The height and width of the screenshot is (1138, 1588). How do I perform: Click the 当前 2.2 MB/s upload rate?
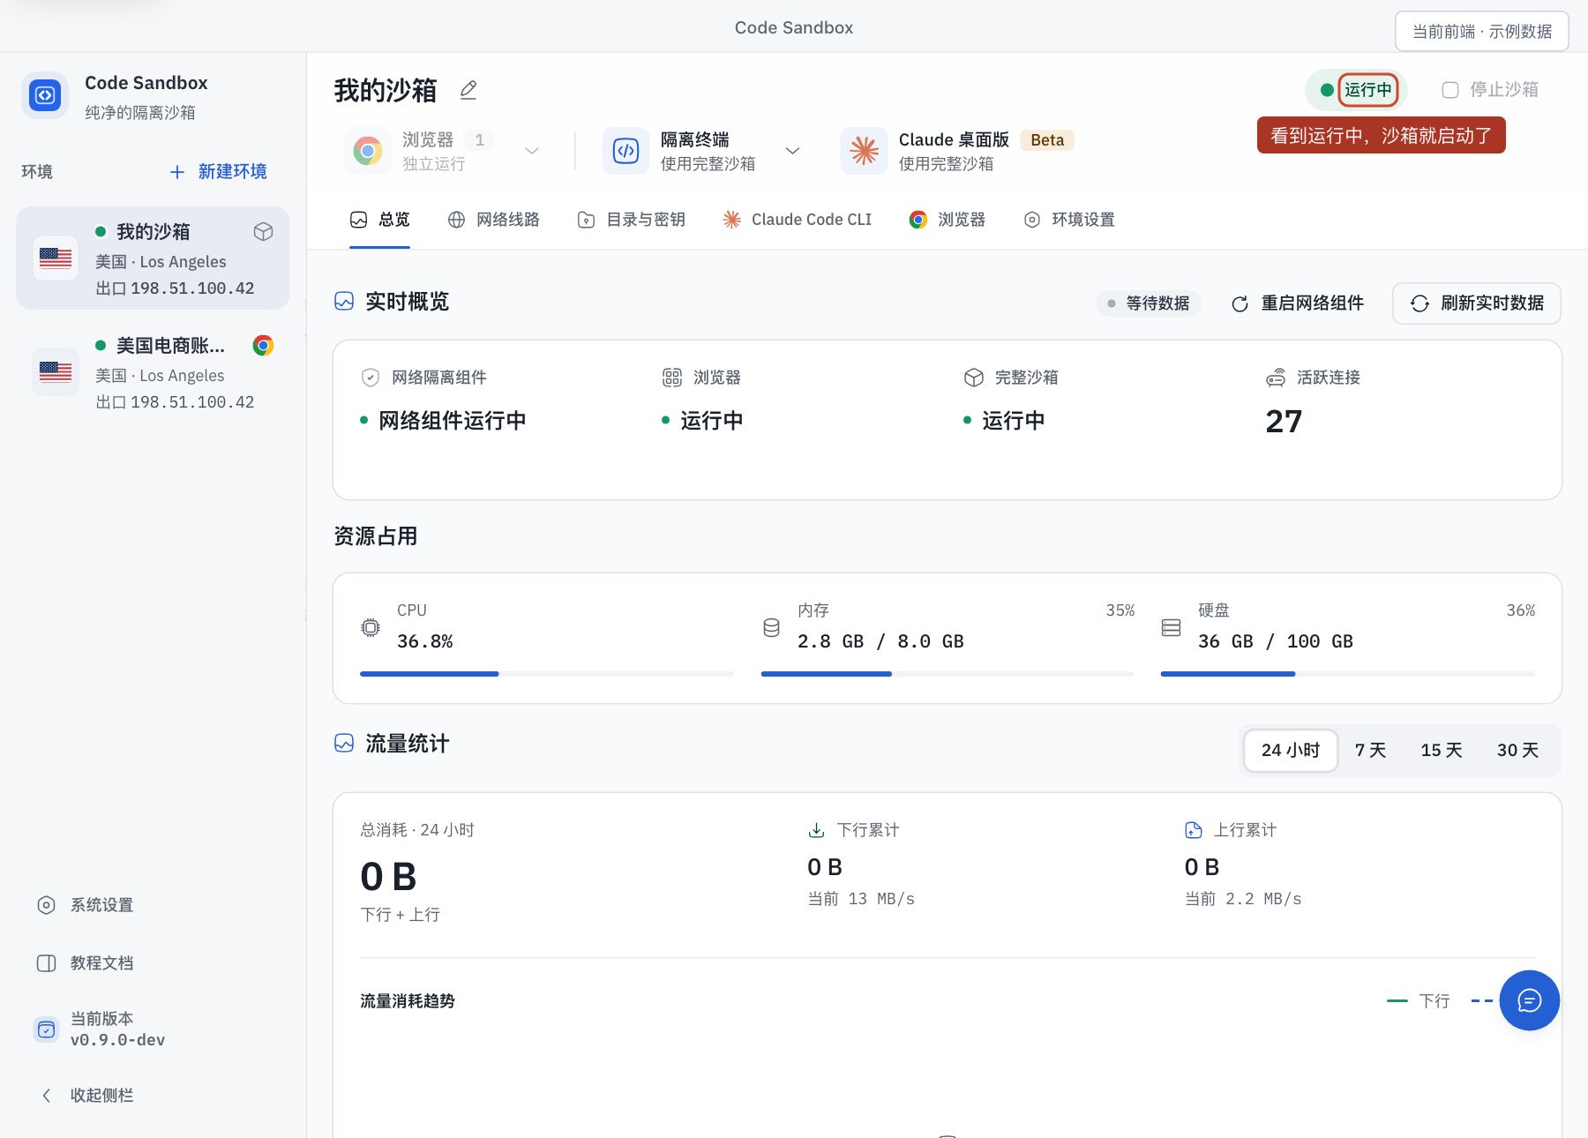coord(1243,899)
